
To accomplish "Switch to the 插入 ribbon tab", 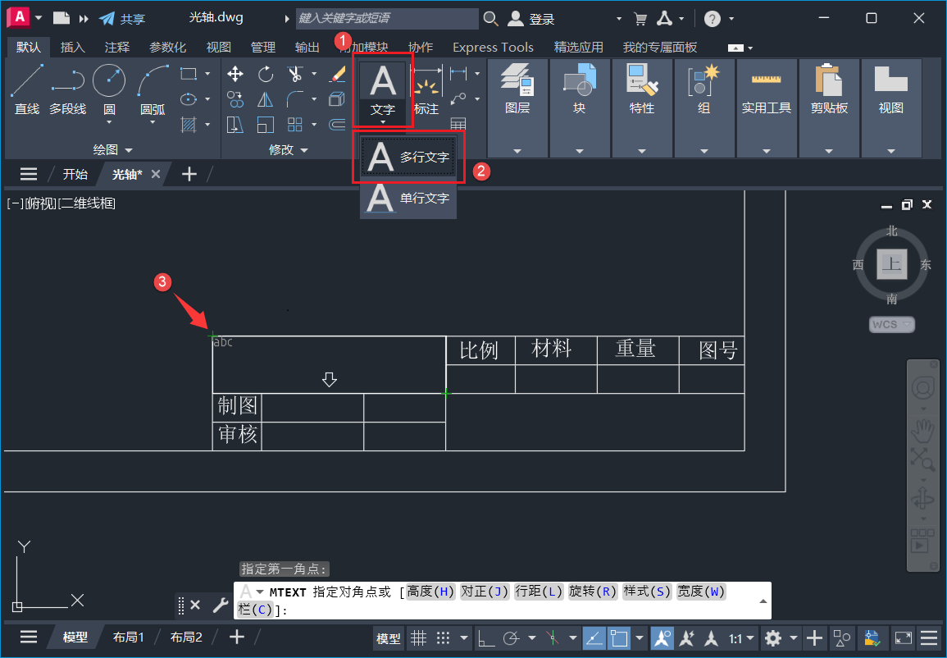I will click(x=72, y=47).
